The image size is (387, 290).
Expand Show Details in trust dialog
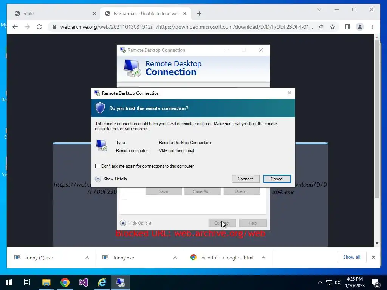click(x=111, y=179)
